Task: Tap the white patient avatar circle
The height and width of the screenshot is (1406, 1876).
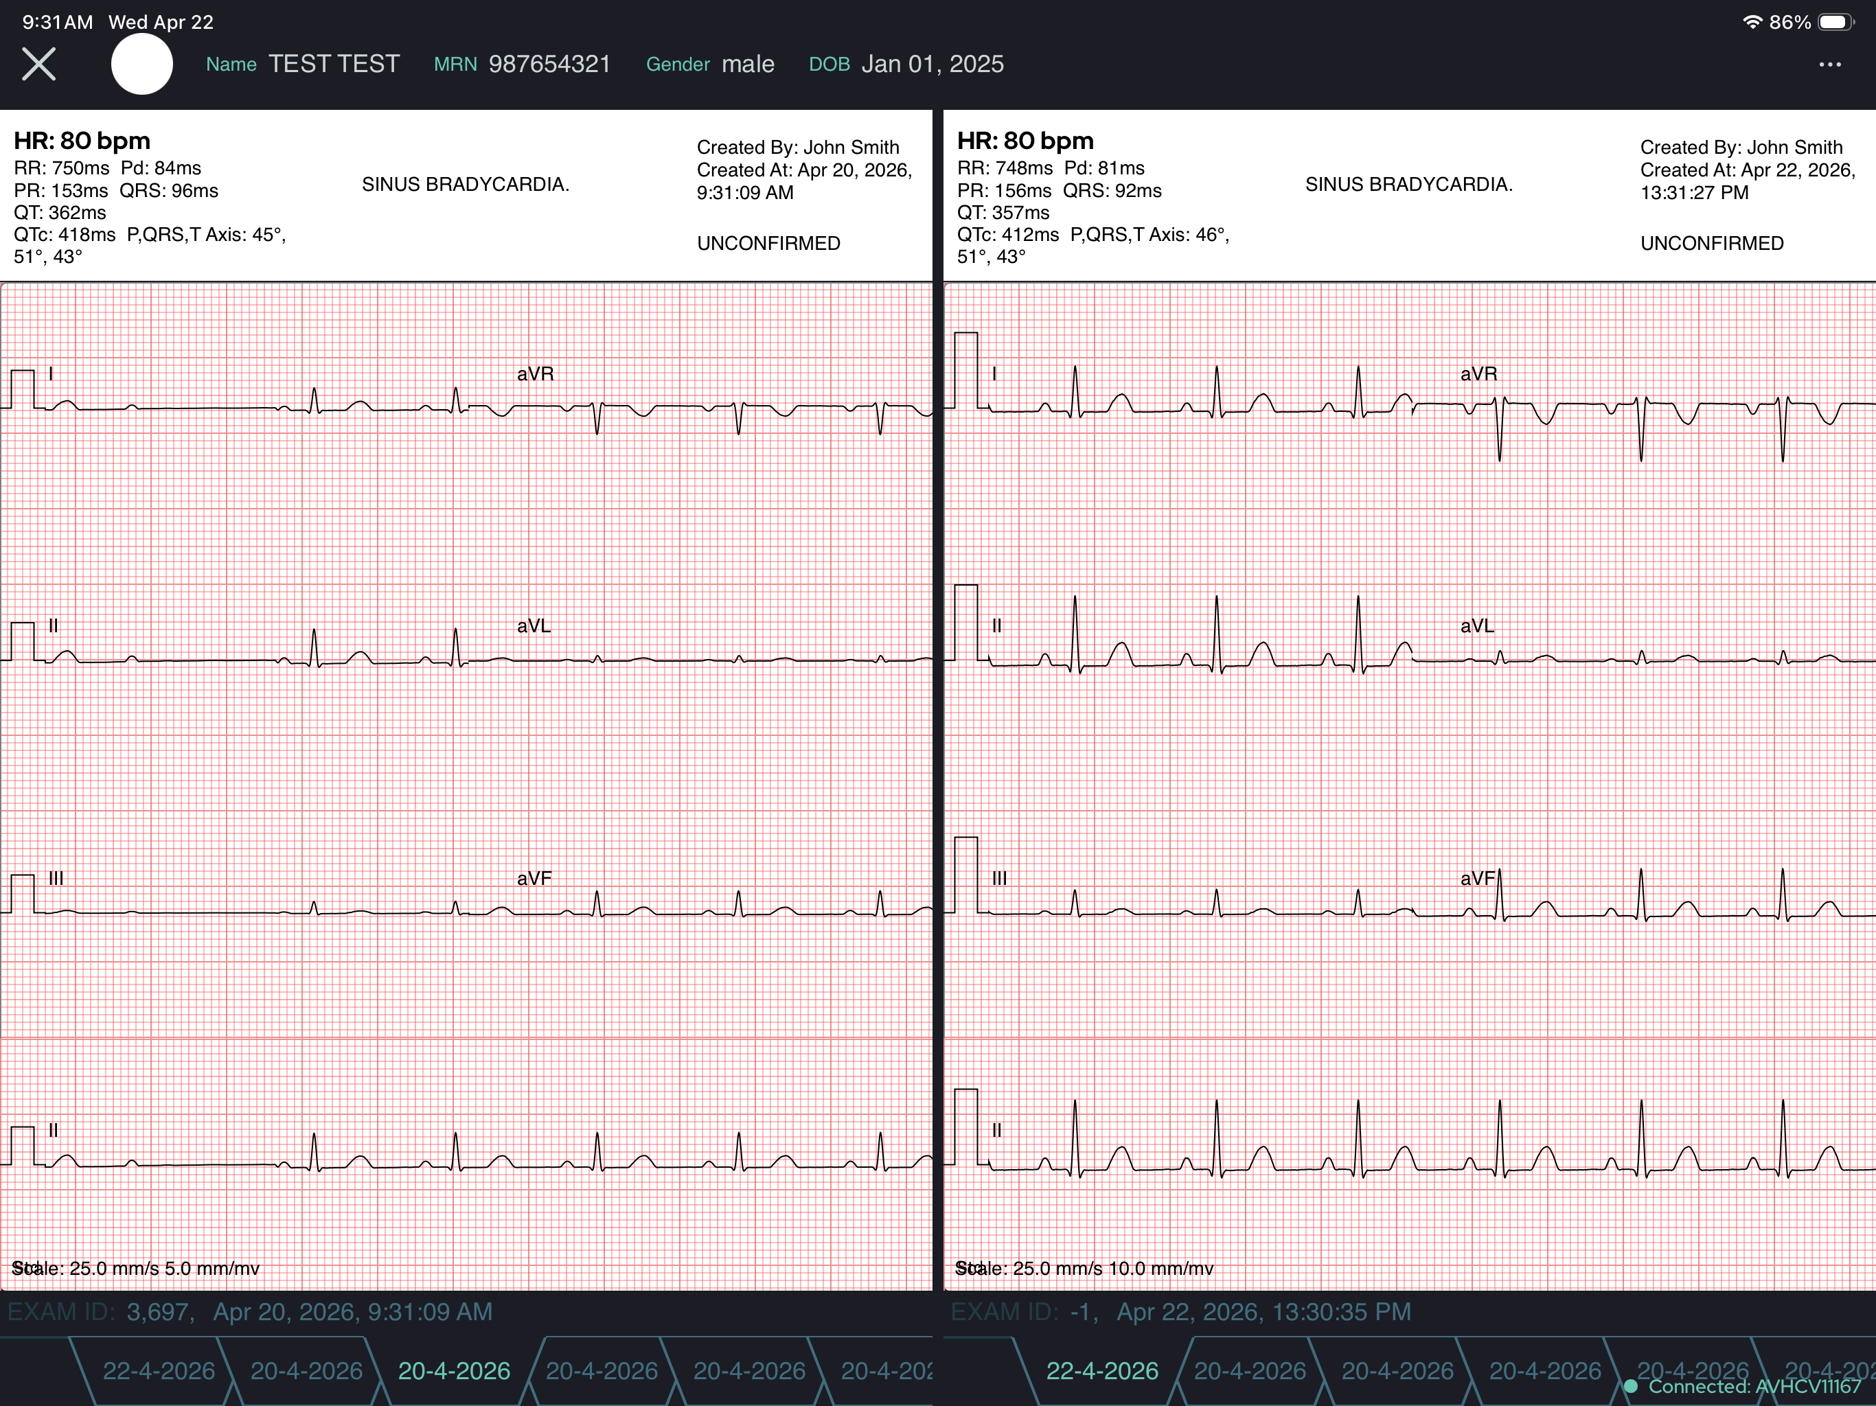Action: (x=141, y=65)
